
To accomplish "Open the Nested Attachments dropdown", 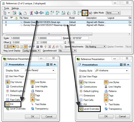I will point(96,47).
